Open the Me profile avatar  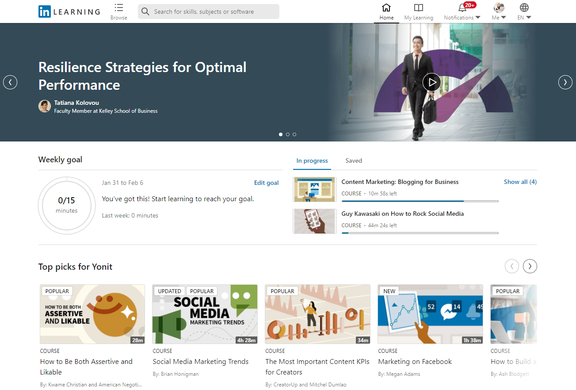[x=499, y=8]
